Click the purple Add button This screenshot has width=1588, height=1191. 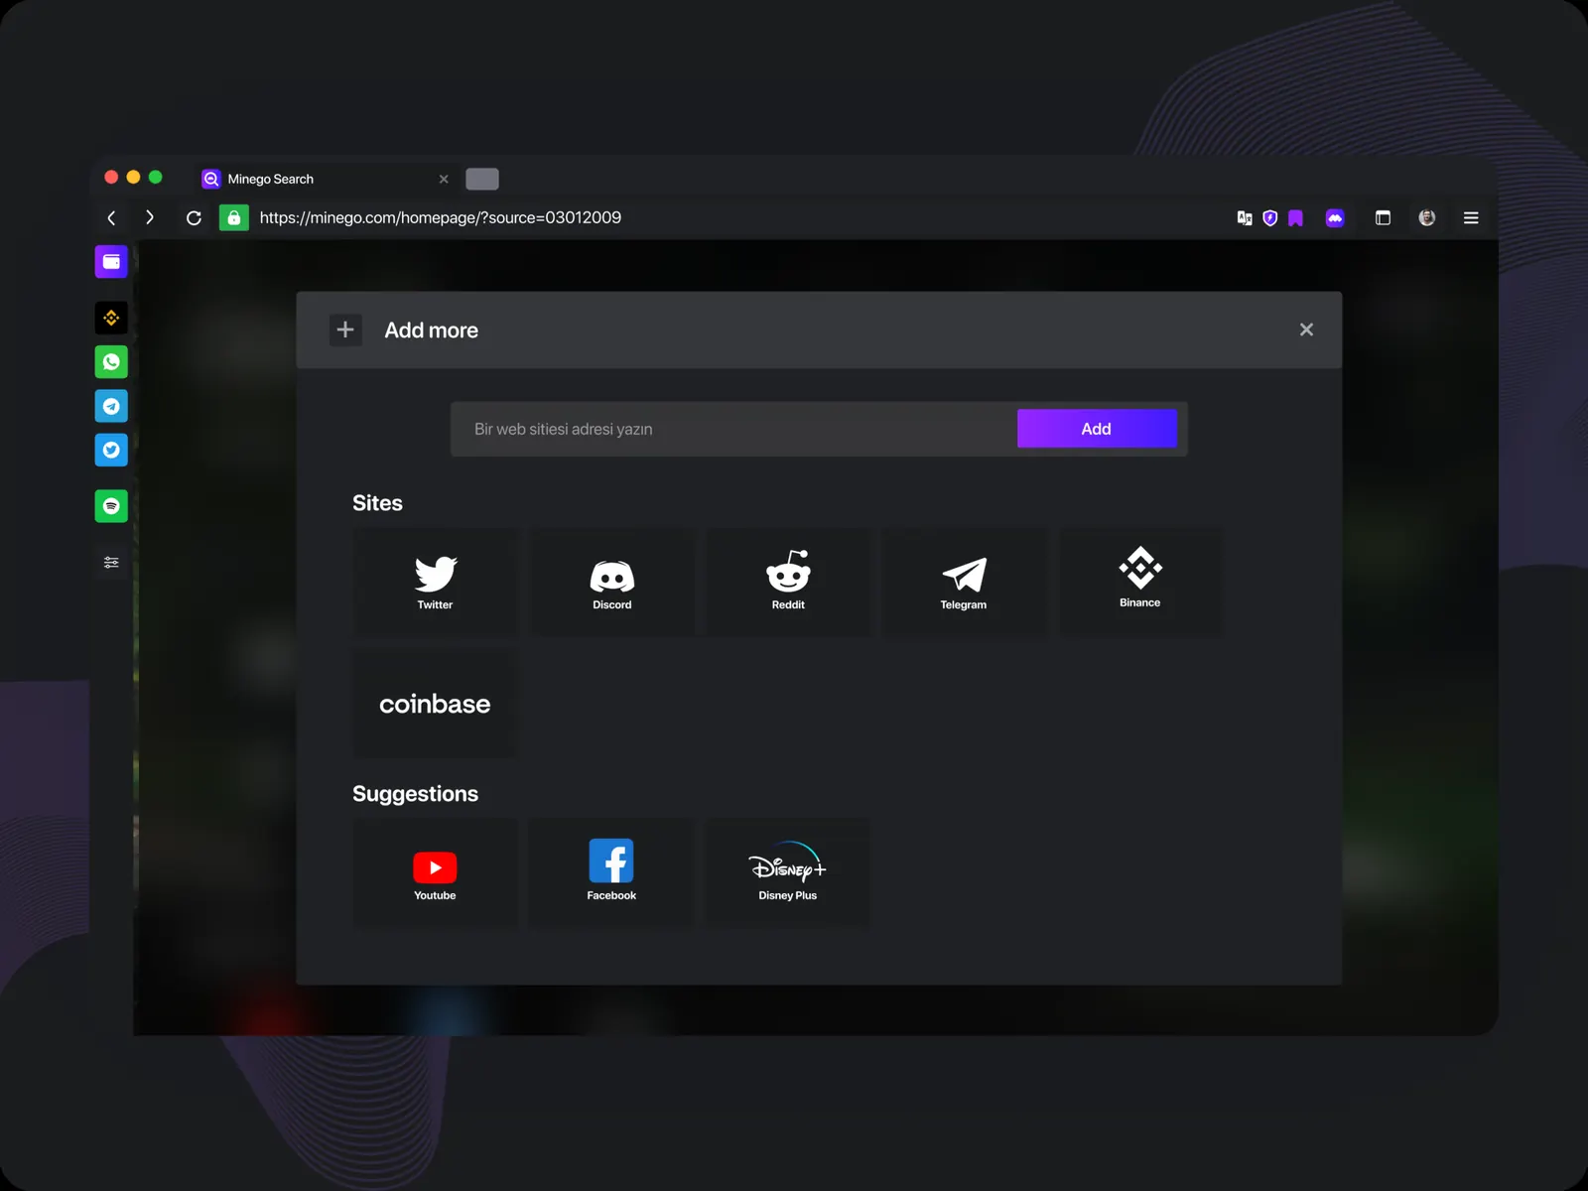tap(1097, 429)
